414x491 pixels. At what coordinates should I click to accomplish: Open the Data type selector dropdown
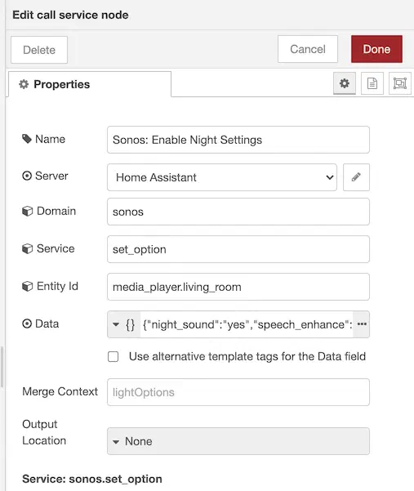pyautogui.click(x=124, y=324)
